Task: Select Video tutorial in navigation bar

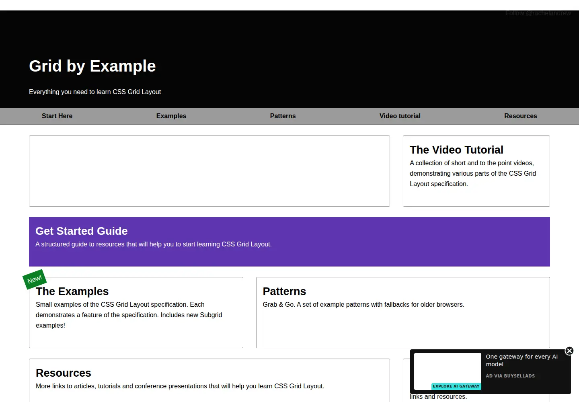Action: point(400,116)
